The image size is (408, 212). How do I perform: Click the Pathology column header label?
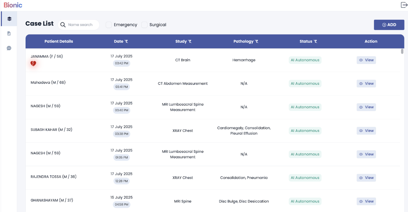click(x=243, y=41)
